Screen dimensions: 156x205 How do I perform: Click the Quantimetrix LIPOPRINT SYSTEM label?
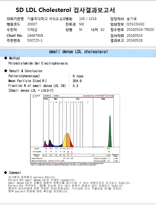point(98,96)
